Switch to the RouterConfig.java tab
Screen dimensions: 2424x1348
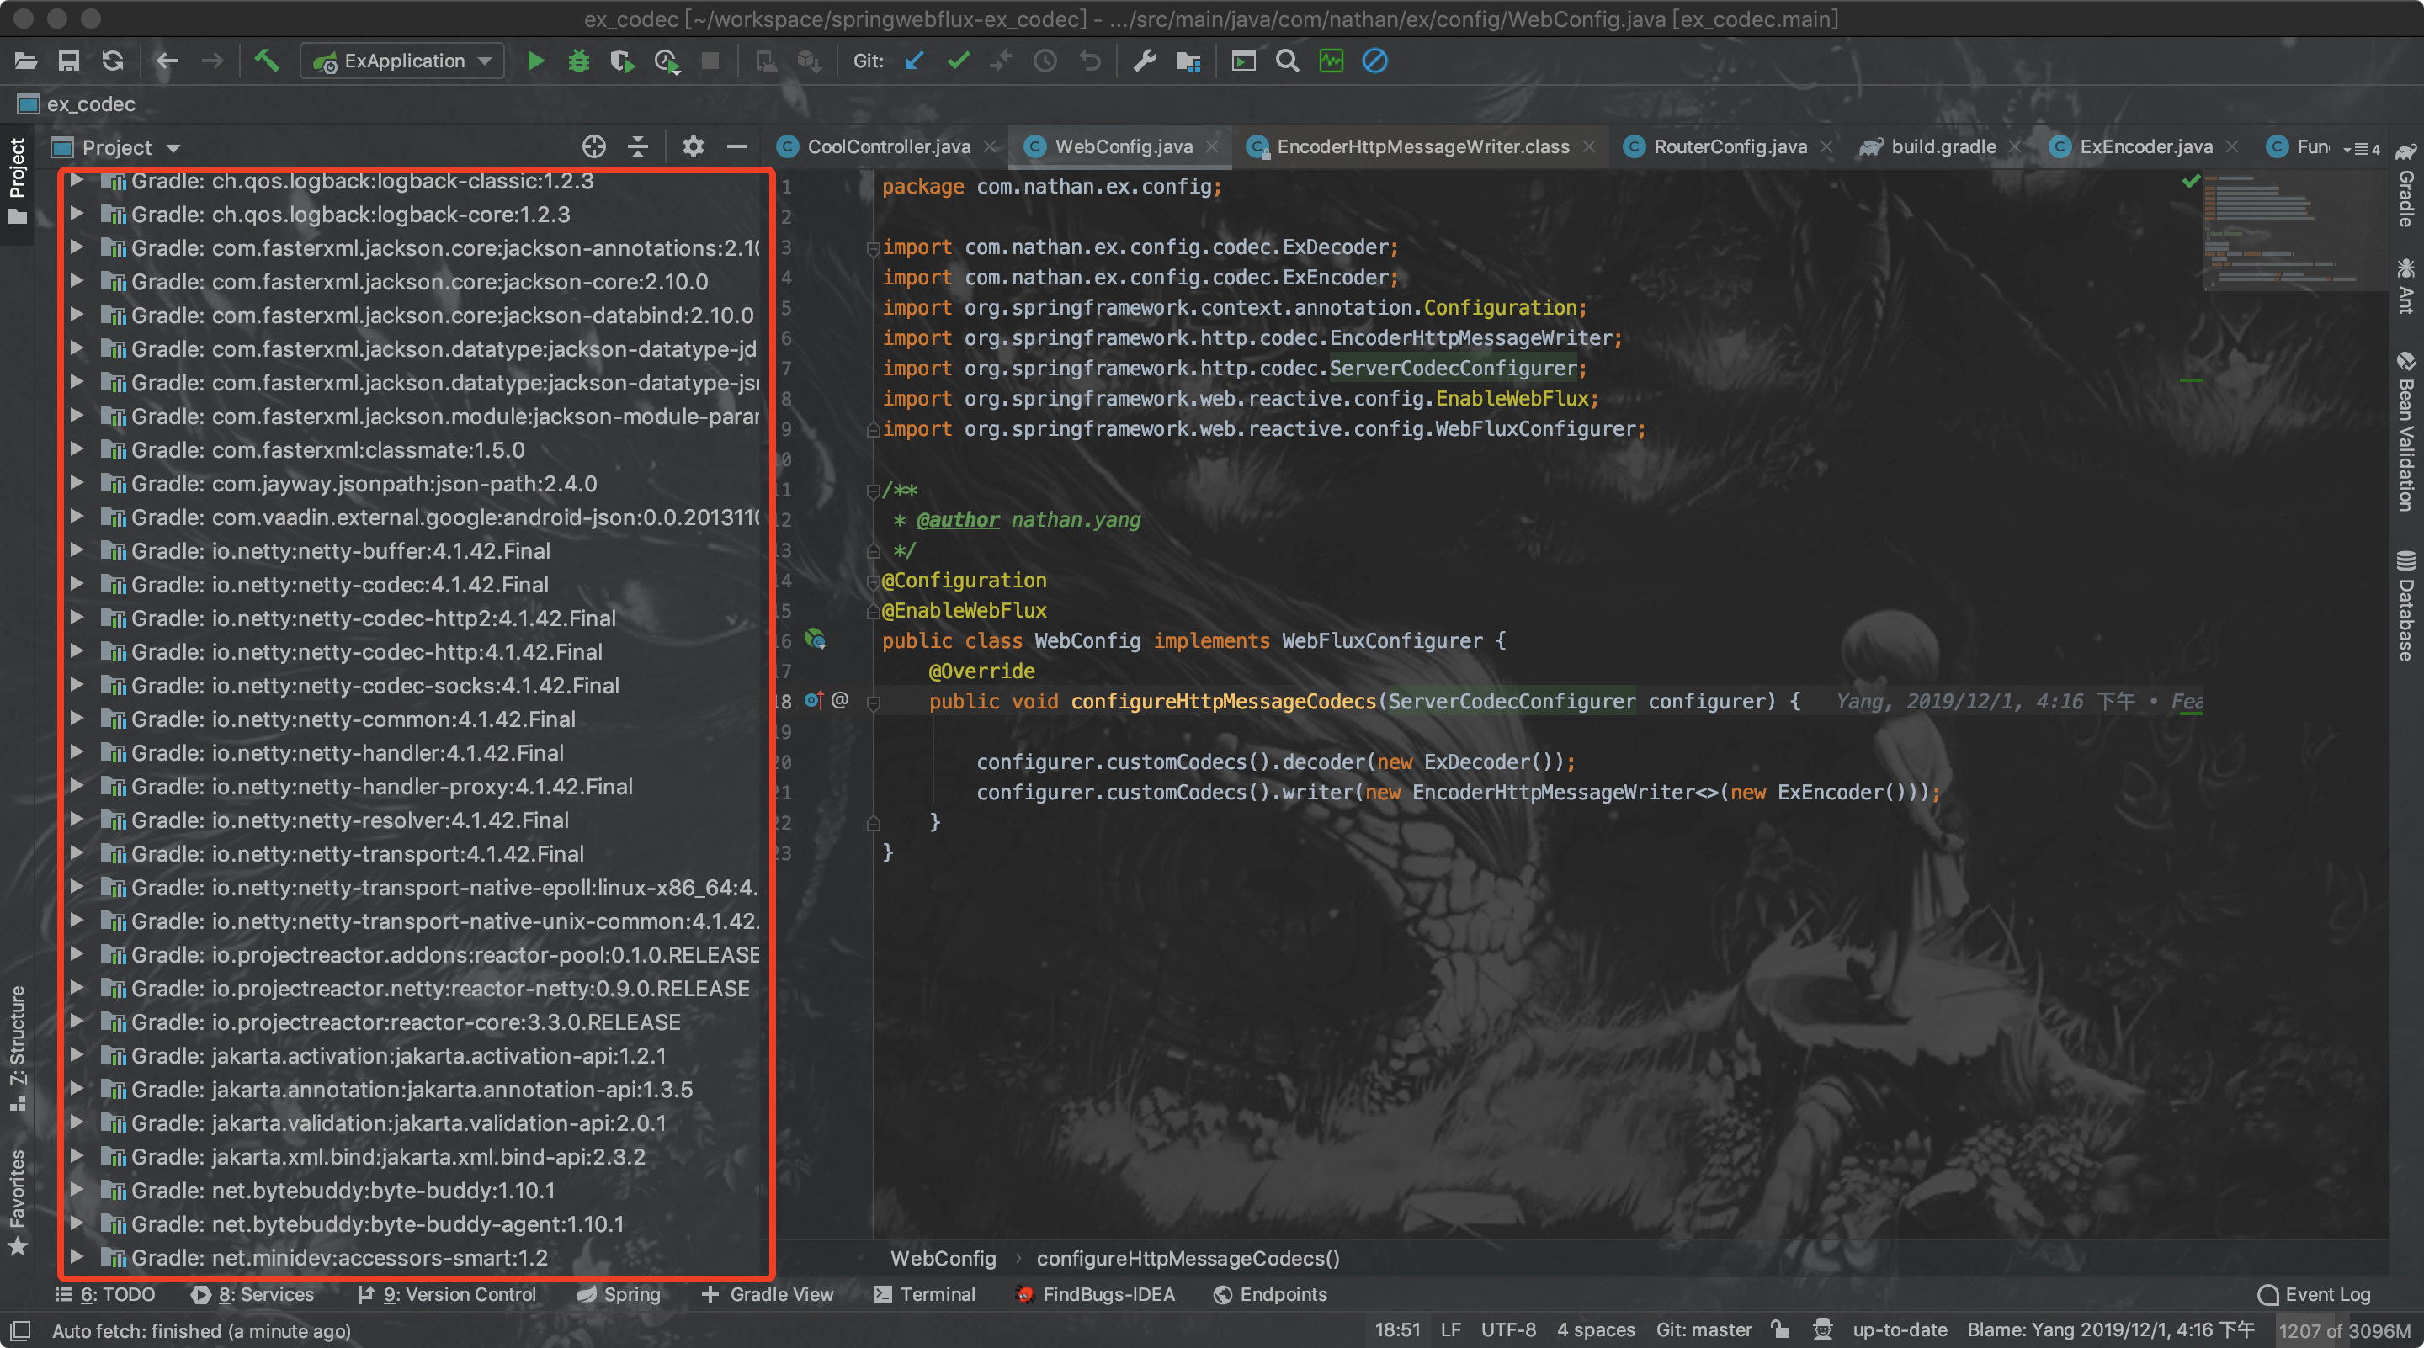pyautogui.click(x=1729, y=146)
